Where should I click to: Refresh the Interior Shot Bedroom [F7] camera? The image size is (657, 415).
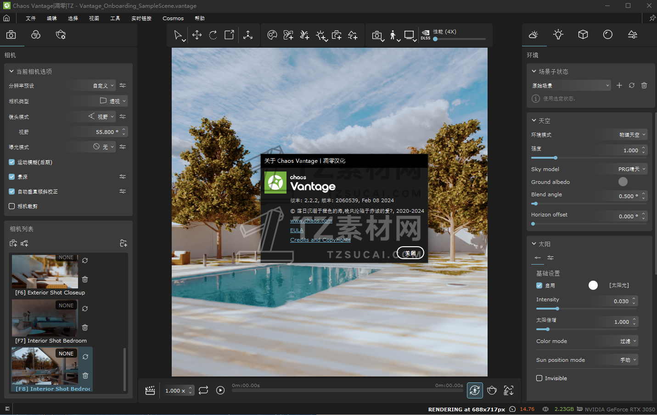[x=85, y=309]
